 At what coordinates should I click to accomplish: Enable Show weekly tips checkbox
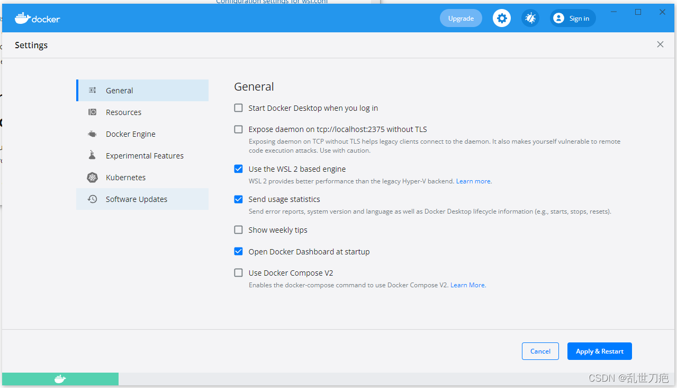[x=239, y=230]
